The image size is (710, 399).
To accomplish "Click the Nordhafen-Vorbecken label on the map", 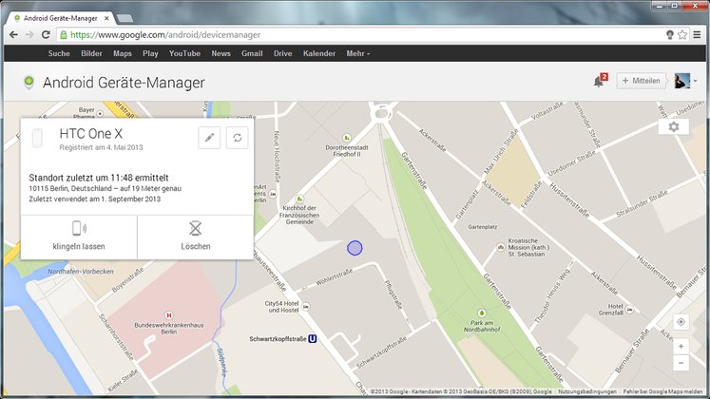I will (81, 272).
